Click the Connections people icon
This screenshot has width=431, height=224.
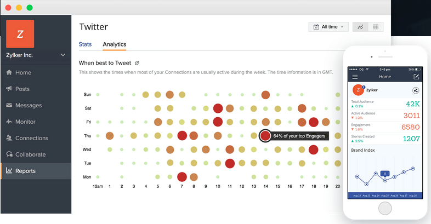click(9, 138)
